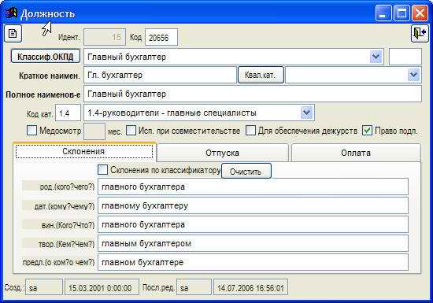Click the last edit date 14.07.2006 field
Screen dimensions: 433x303
click(x=250, y=287)
